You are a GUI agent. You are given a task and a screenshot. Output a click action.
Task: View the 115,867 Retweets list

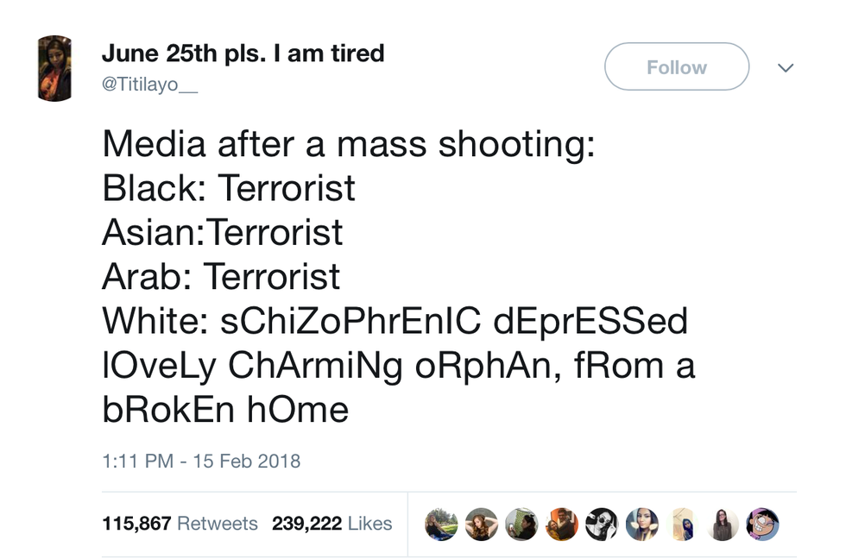pos(180,524)
